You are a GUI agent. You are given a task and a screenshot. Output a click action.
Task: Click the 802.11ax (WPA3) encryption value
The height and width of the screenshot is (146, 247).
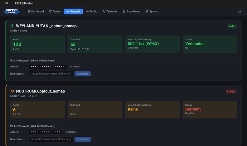(143, 44)
